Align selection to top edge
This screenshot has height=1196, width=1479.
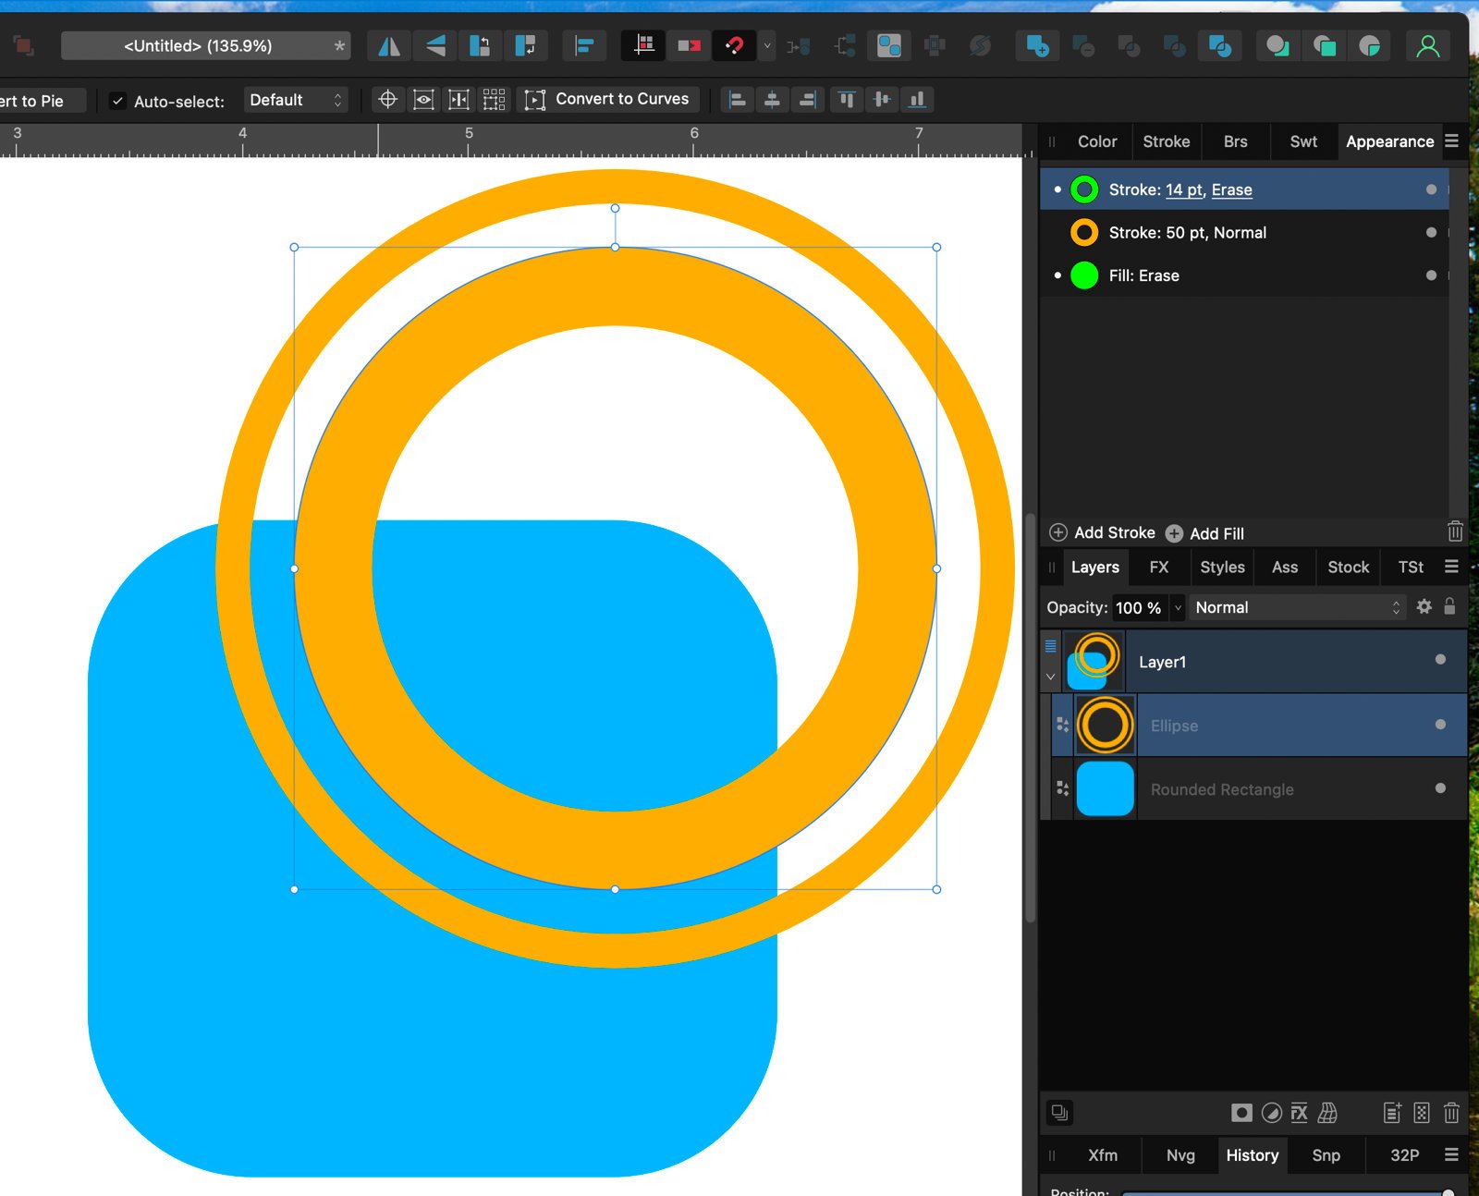coord(846,100)
